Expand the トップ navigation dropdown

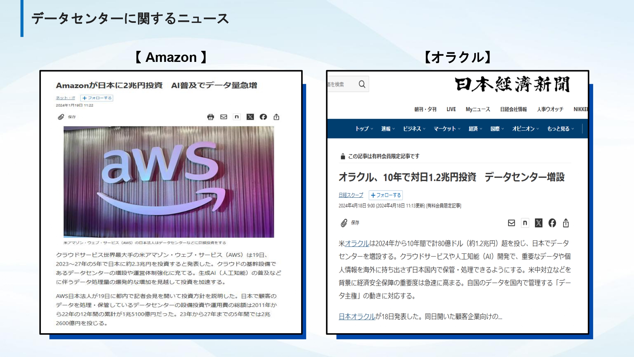pos(364,129)
